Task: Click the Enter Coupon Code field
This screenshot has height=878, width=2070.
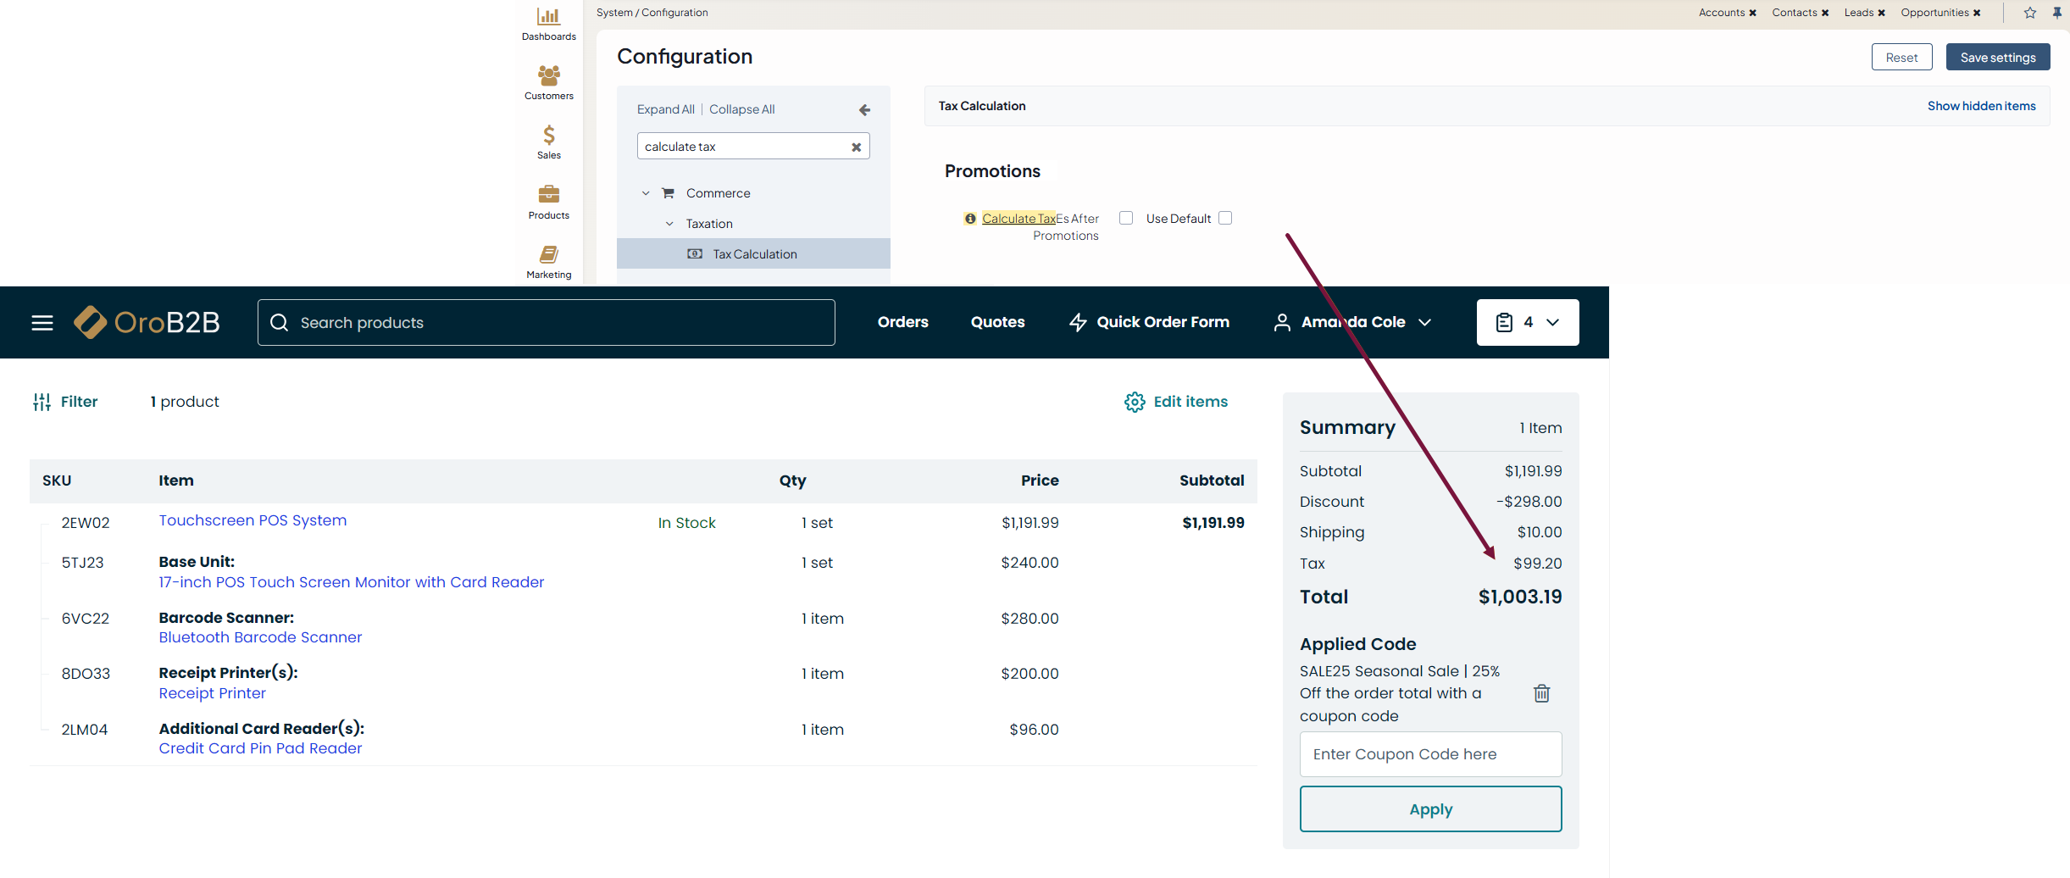Action: point(1430,754)
